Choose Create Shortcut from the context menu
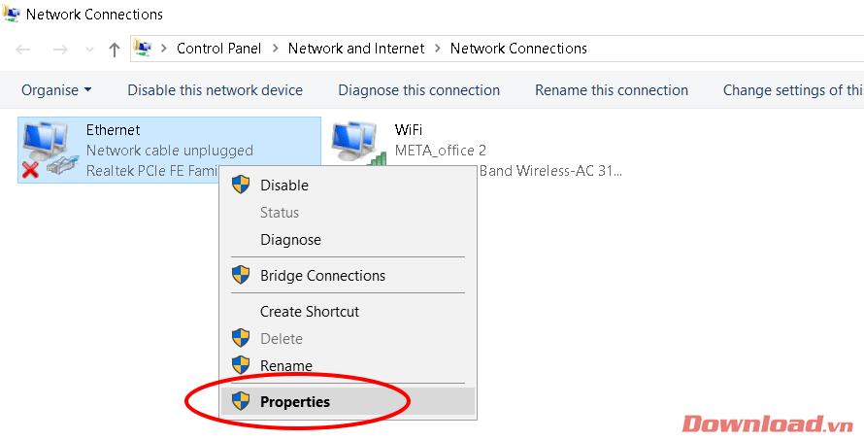 (x=310, y=312)
